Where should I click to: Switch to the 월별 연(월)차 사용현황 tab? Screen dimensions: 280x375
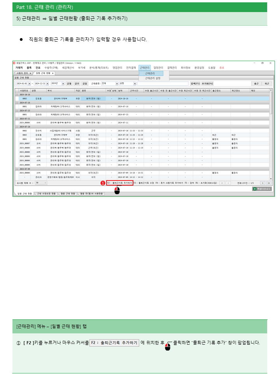(91, 193)
